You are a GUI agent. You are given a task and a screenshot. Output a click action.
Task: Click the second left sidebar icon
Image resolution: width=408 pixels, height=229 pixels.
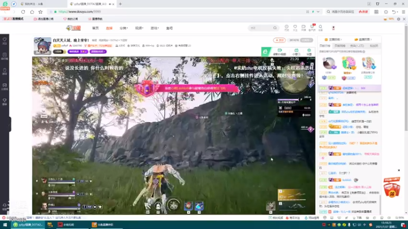coord(5,56)
